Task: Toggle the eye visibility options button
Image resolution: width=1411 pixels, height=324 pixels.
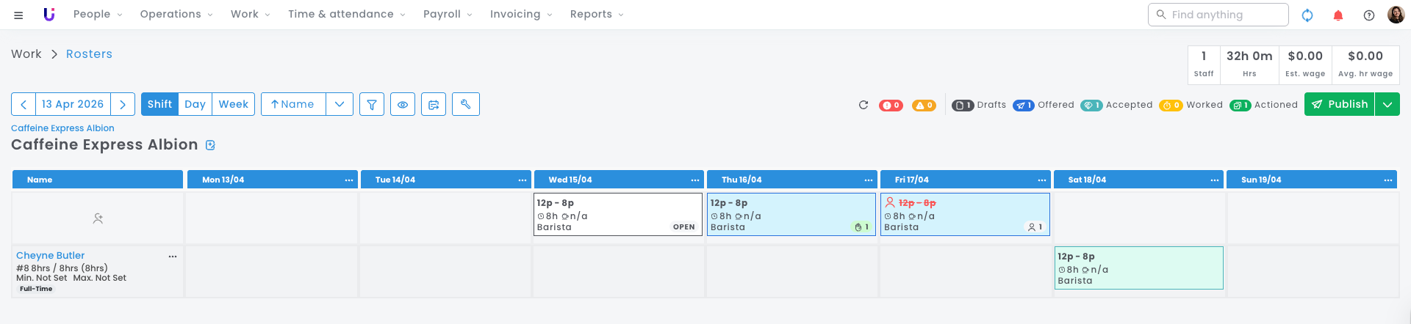Action: (403, 104)
